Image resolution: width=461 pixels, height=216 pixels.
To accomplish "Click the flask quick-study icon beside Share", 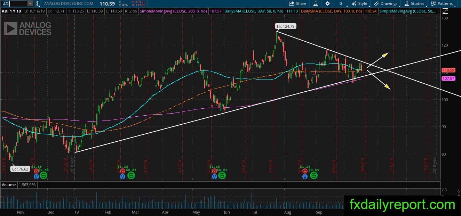I will (316, 3).
